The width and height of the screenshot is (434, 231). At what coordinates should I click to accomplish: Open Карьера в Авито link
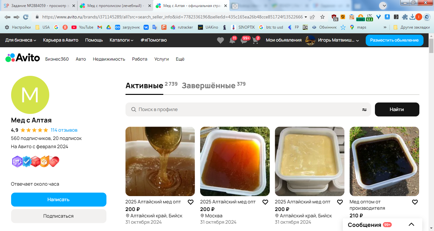point(61,40)
